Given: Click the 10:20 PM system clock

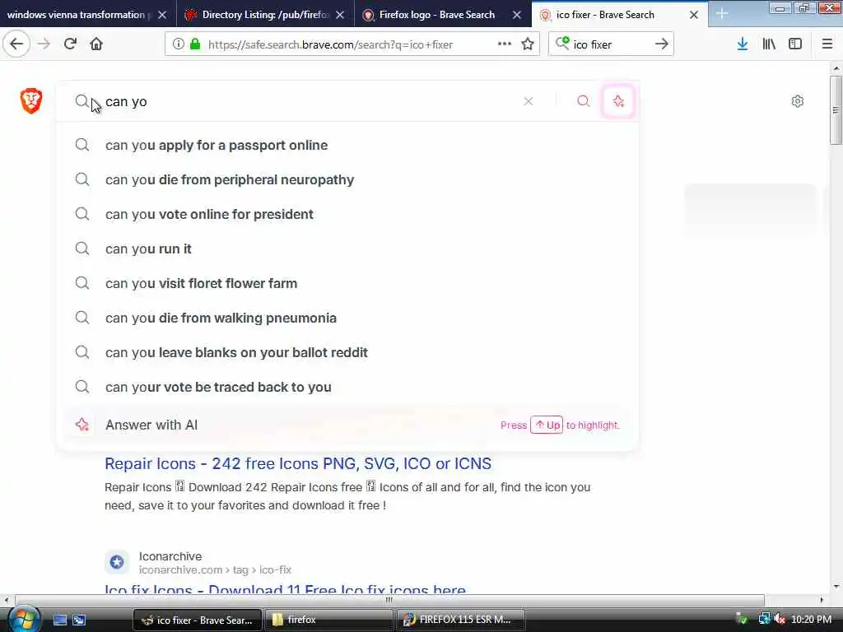Looking at the screenshot, I should pos(811,620).
